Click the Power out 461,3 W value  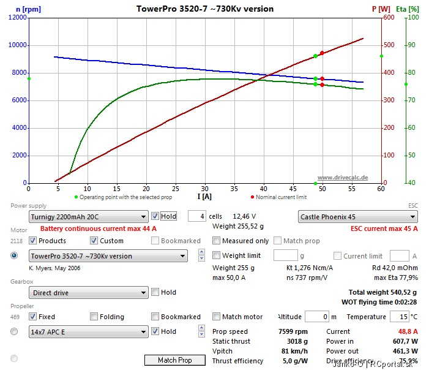(x=405, y=351)
